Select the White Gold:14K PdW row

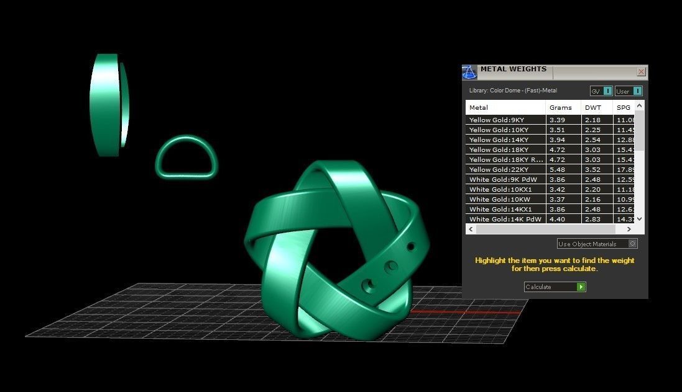(x=550, y=219)
